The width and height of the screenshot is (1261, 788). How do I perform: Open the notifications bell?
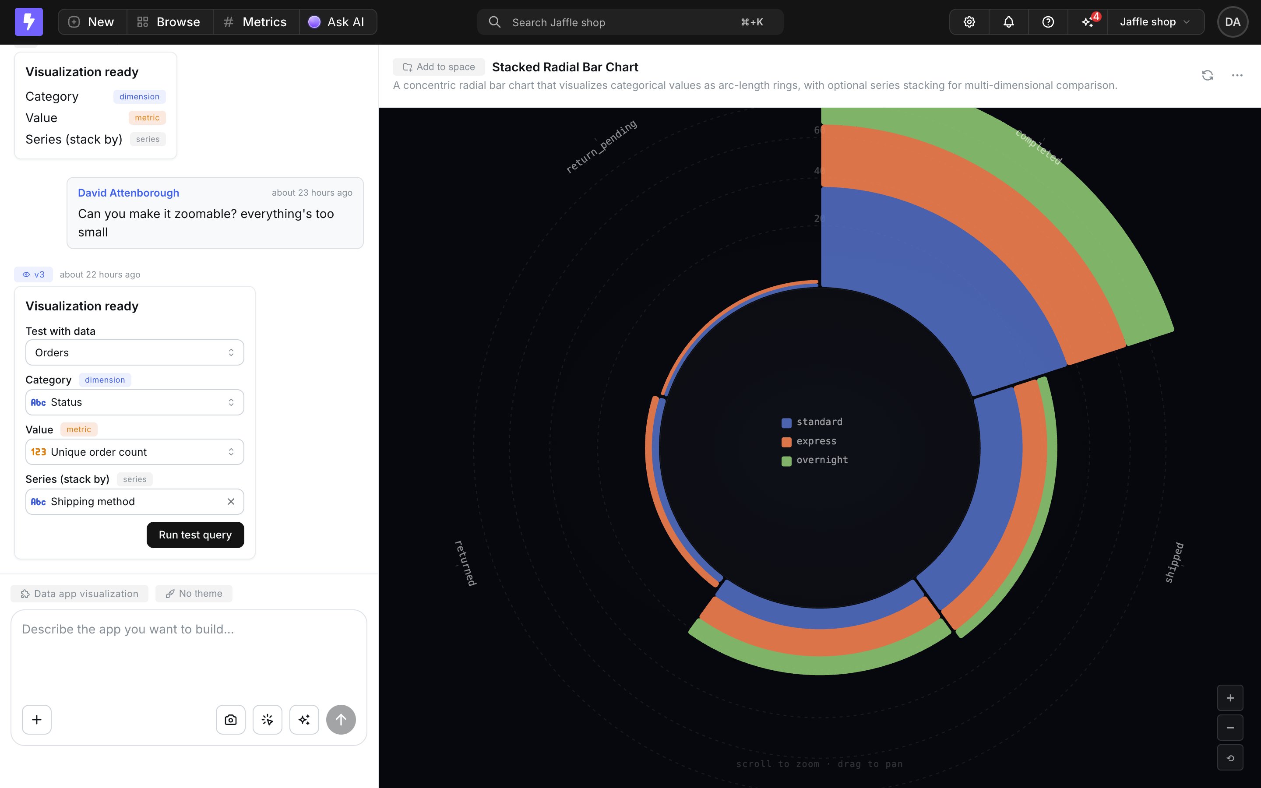(x=1009, y=22)
